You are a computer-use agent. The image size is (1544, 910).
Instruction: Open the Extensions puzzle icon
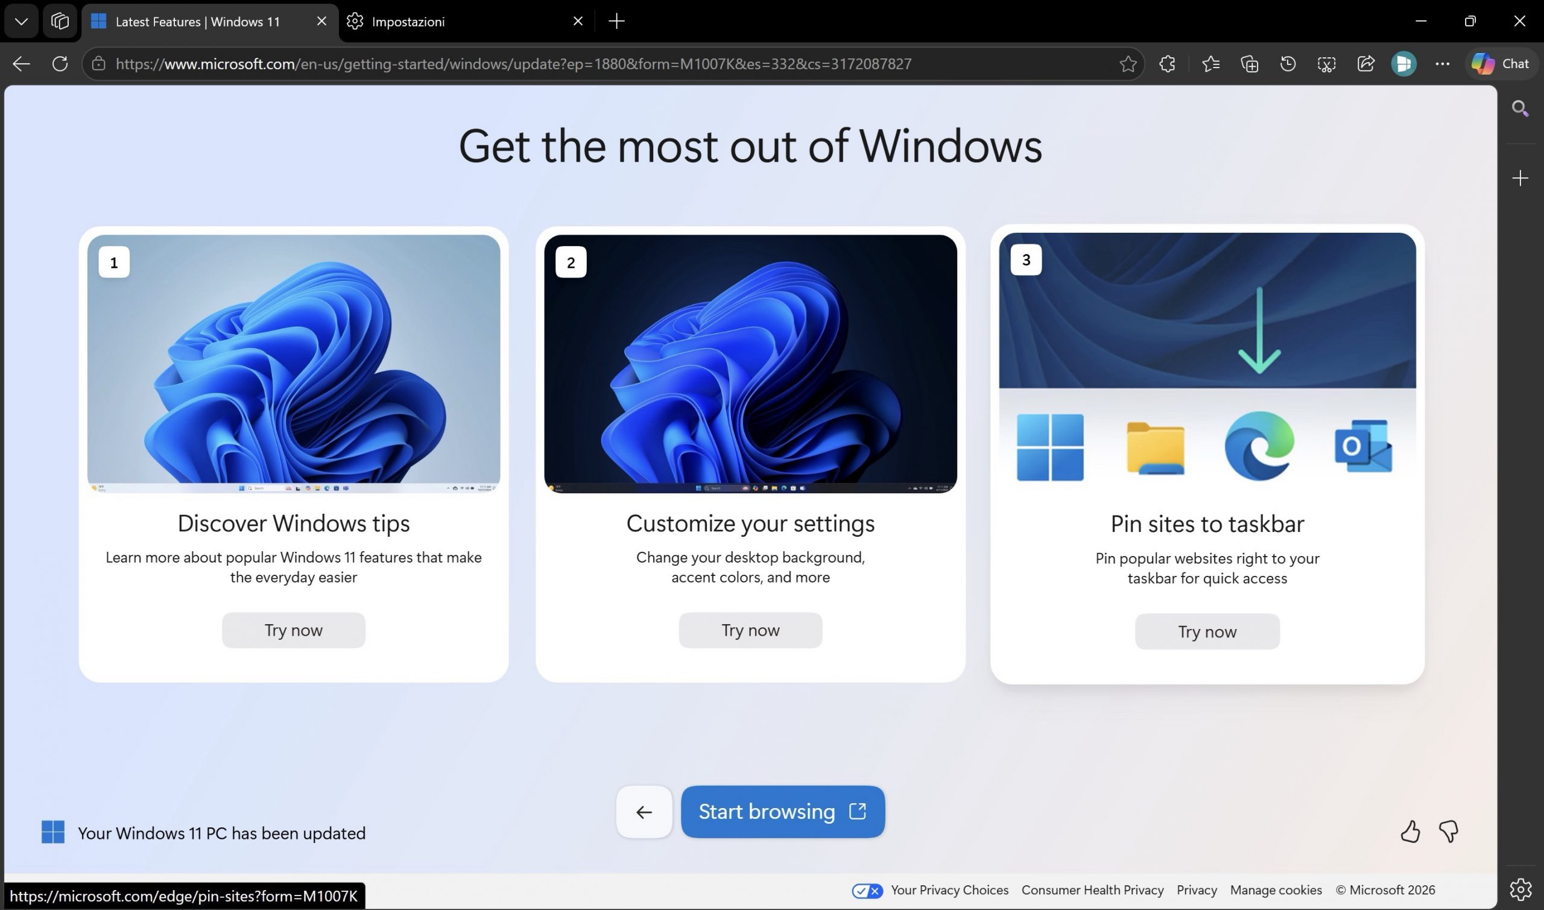tap(1167, 64)
